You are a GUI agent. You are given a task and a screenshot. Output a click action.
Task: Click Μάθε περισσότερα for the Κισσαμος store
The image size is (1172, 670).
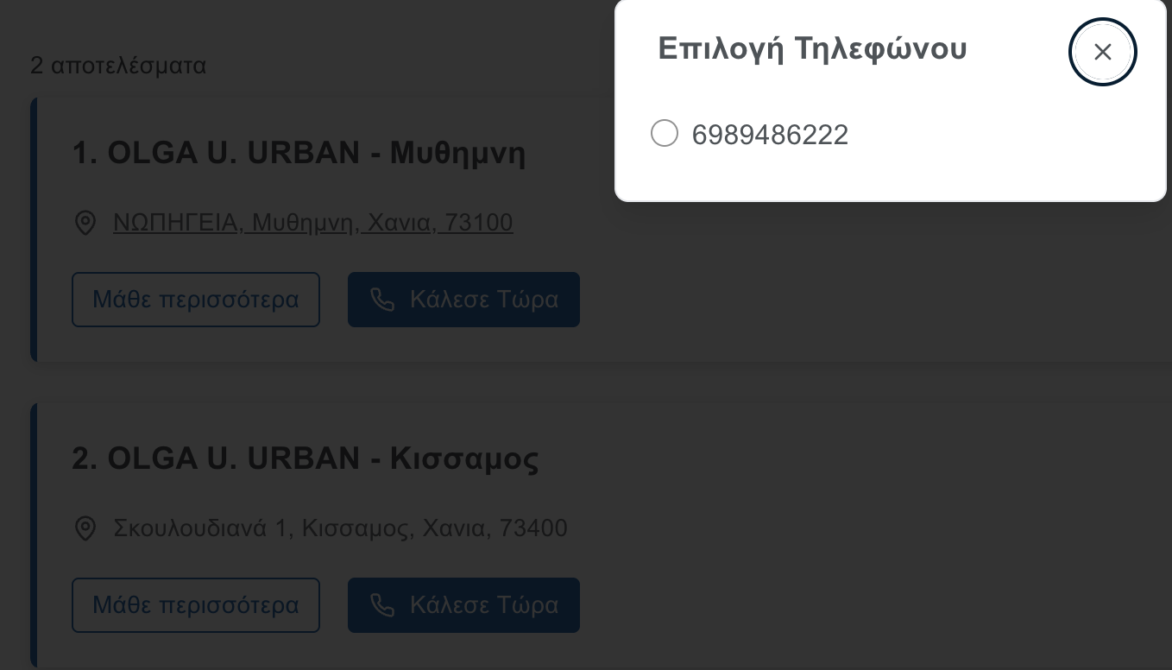click(x=196, y=605)
